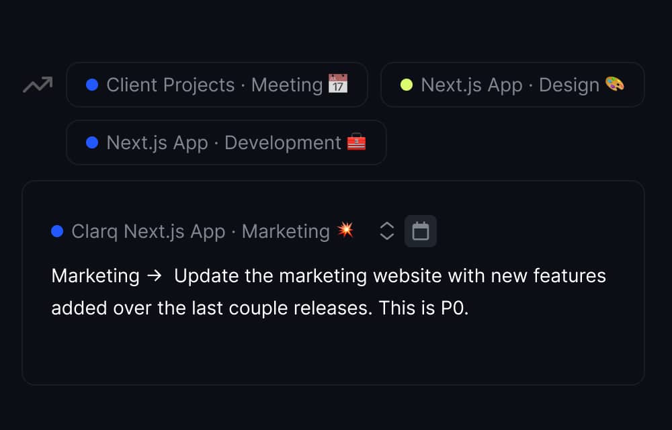Click the palette emoji on Design chip
Viewport: 672px width, 430px height.
click(x=614, y=84)
